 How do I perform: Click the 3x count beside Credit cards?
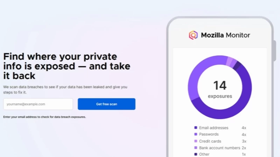click(244, 141)
